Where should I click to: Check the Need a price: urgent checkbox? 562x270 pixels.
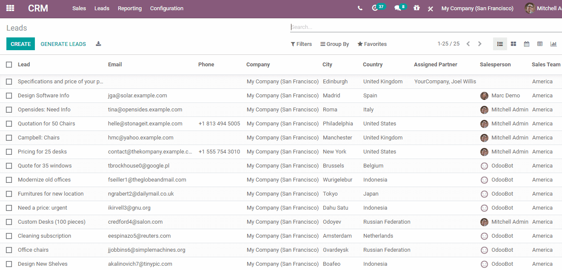pyautogui.click(x=9, y=208)
